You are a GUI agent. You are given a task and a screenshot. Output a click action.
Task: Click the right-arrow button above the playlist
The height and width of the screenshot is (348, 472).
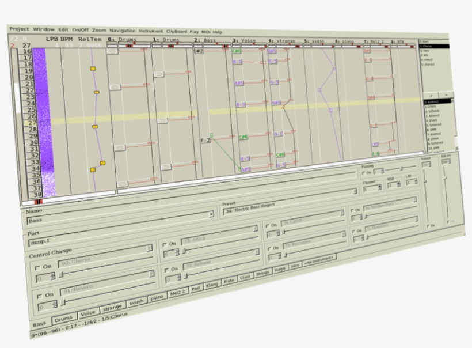431,96
